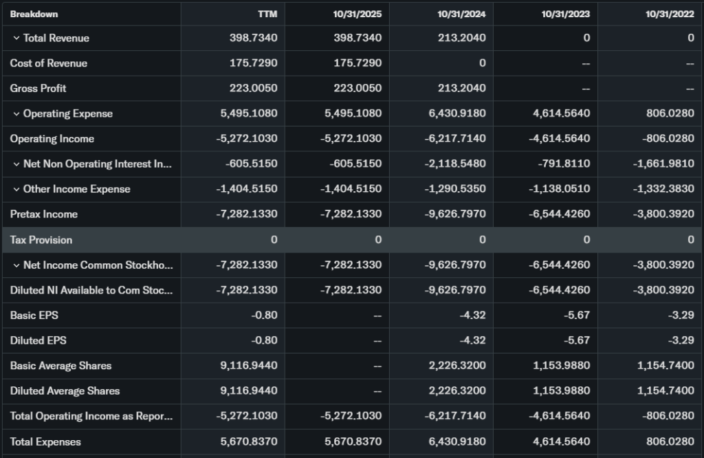The height and width of the screenshot is (458, 704).
Task: Click the Tax Provision row label
Action: coord(41,240)
